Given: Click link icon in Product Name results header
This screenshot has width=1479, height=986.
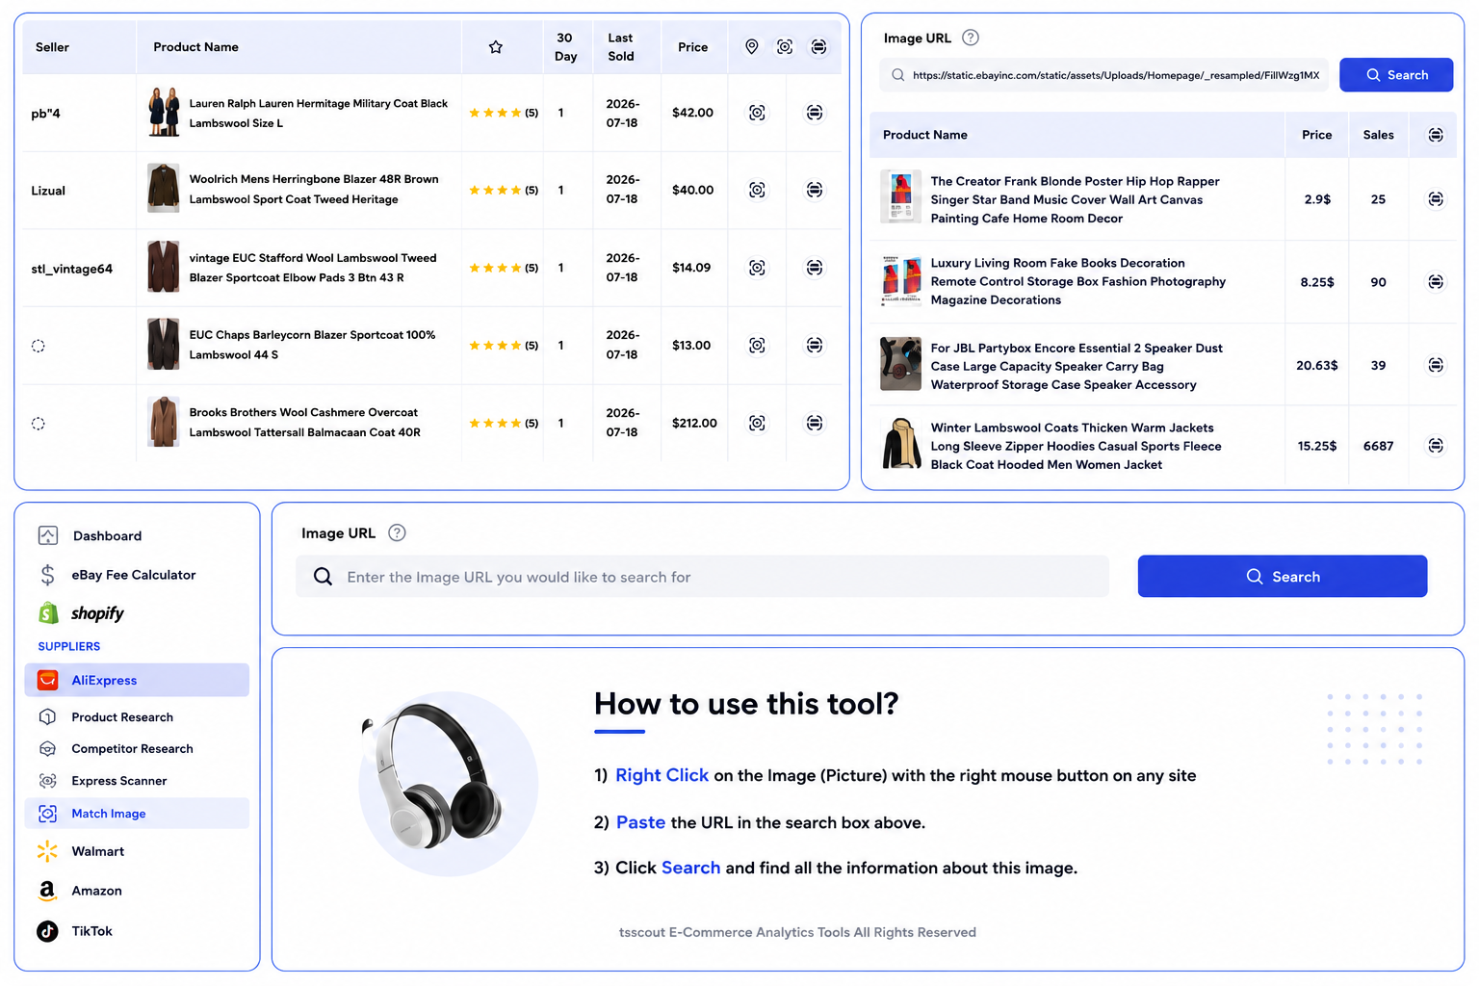Looking at the screenshot, I should click(1436, 135).
